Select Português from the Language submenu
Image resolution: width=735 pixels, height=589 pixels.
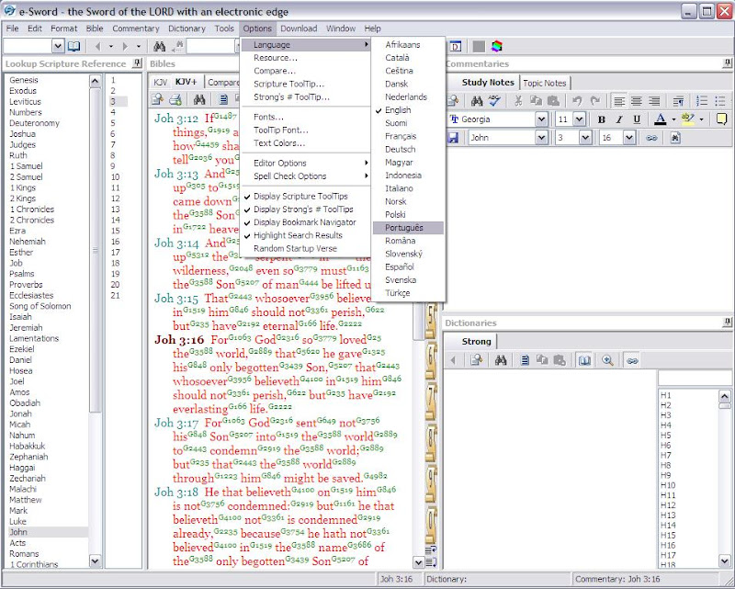pyautogui.click(x=408, y=228)
